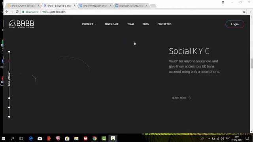Open the active Camtasia recorder taskbar icon
Image resolution: width=253 pixels, height=142 pixels.
(113, 138)
